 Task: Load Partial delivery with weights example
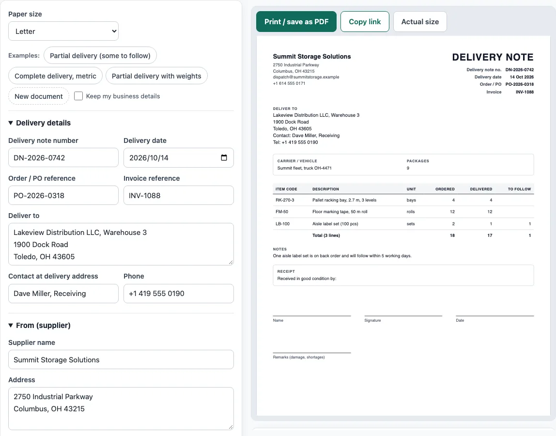coord(156,76)
